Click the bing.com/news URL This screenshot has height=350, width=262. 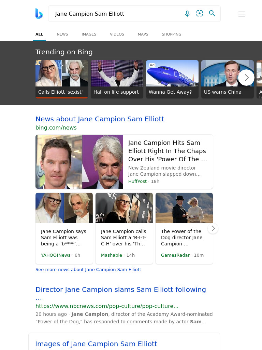tap(56, 128)
